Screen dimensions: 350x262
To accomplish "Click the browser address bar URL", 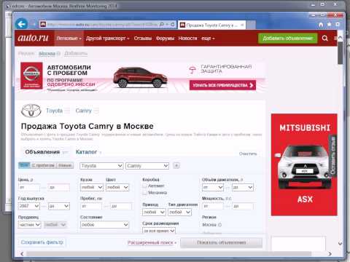I will coord(102,25).
